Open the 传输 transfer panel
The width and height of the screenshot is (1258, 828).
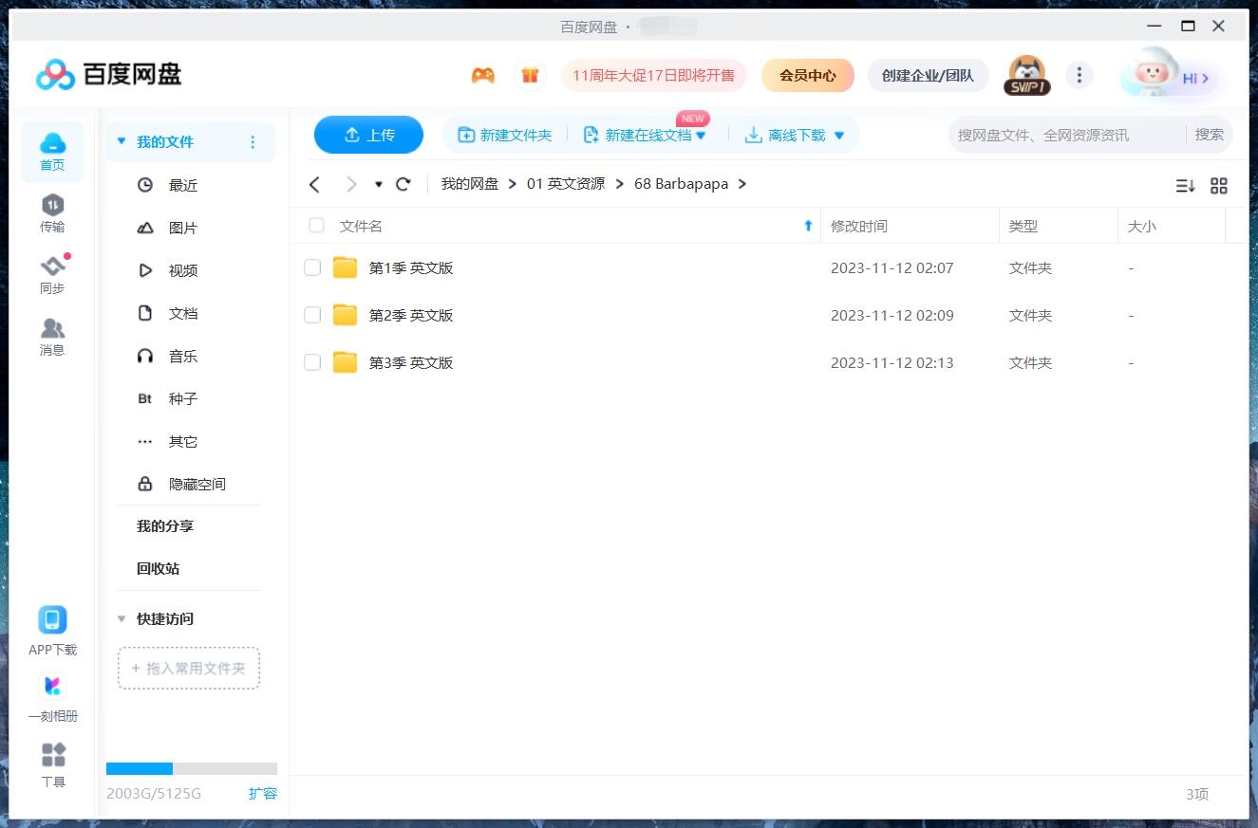pos(52,213)
